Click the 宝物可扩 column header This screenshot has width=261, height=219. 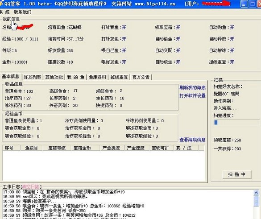[x=162, y=148]
